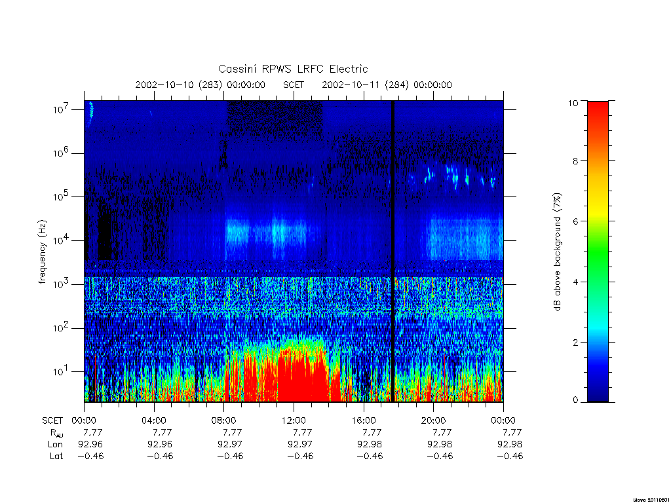Click the "SCET" label between the dates
The image size is (671, 503).
pyautogui.click(x=294, y=84)
